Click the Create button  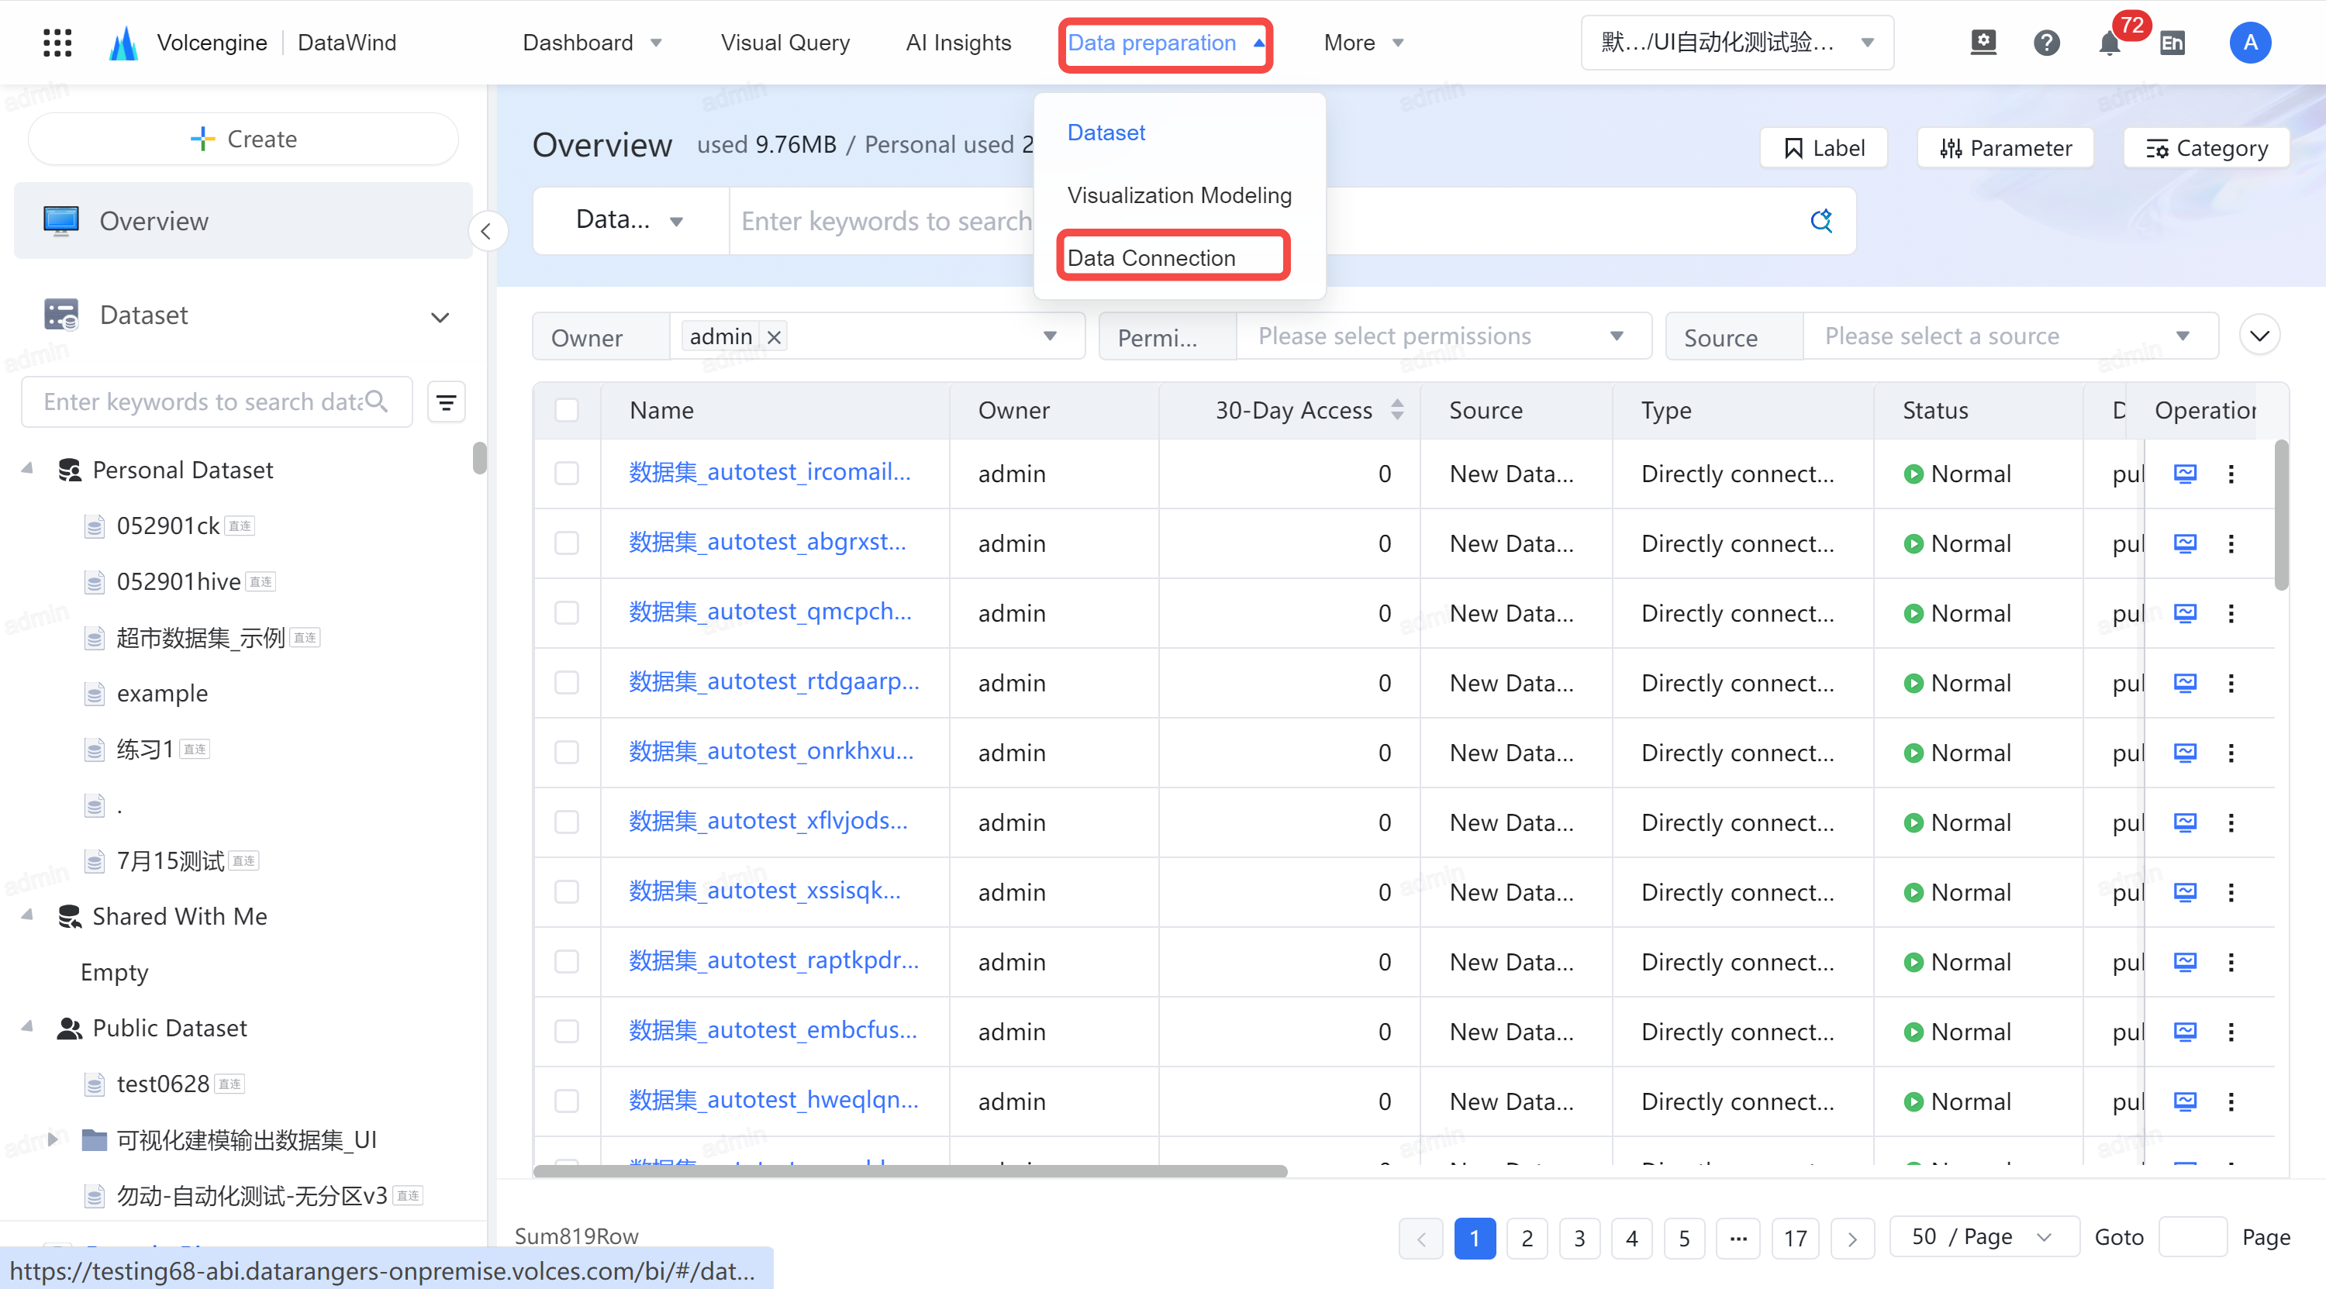243,139
